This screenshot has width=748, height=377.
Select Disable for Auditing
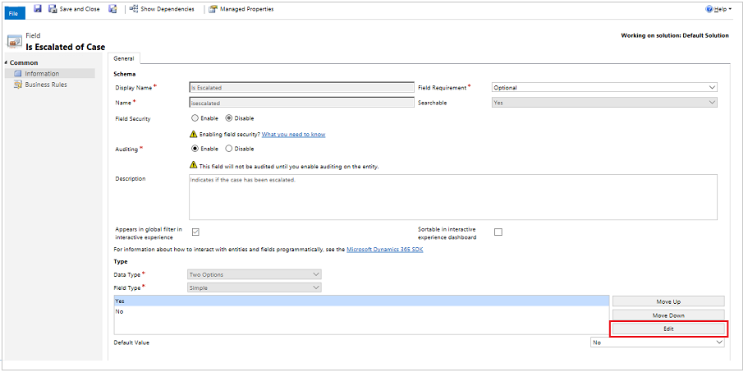[x=228, y=149]
